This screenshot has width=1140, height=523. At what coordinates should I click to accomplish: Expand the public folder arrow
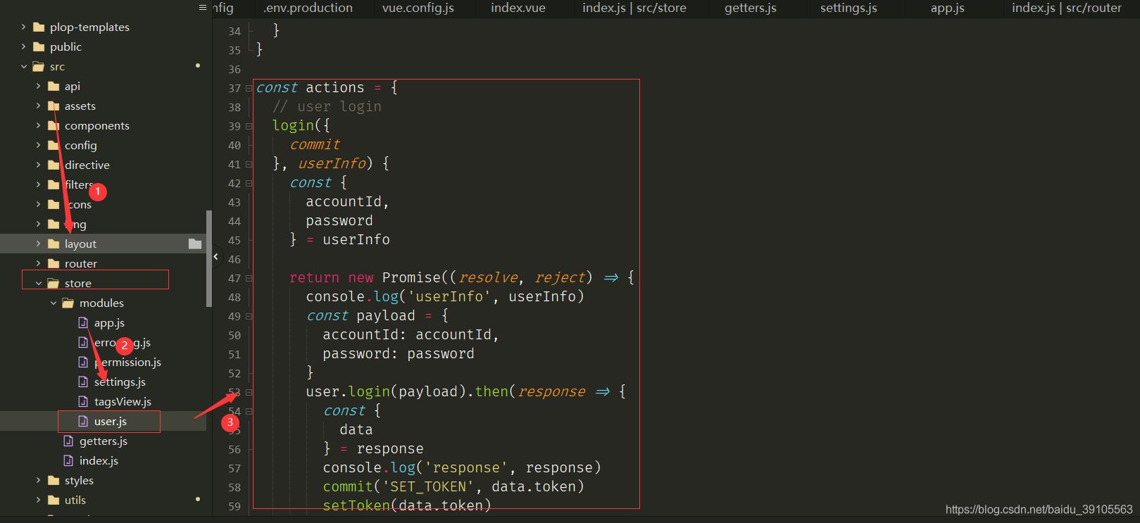23,47
